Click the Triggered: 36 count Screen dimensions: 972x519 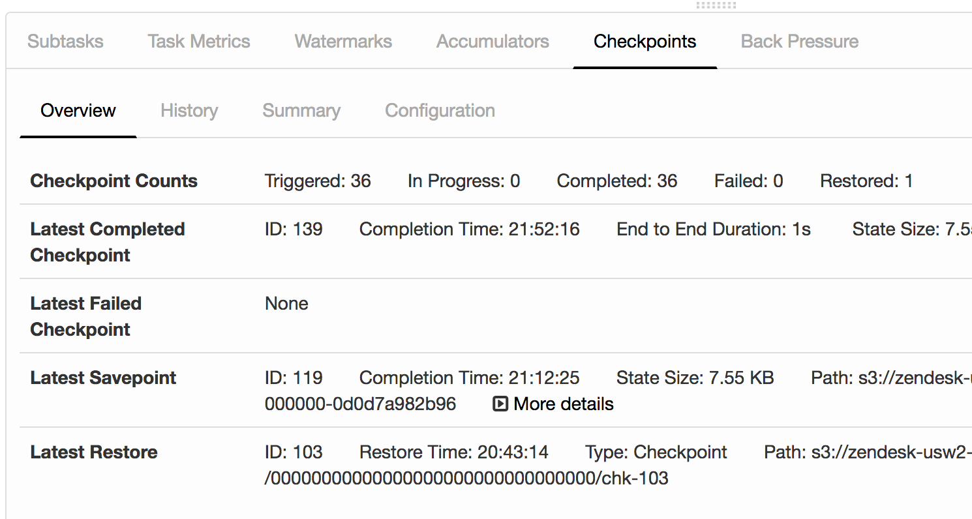[x=318, y=181]
